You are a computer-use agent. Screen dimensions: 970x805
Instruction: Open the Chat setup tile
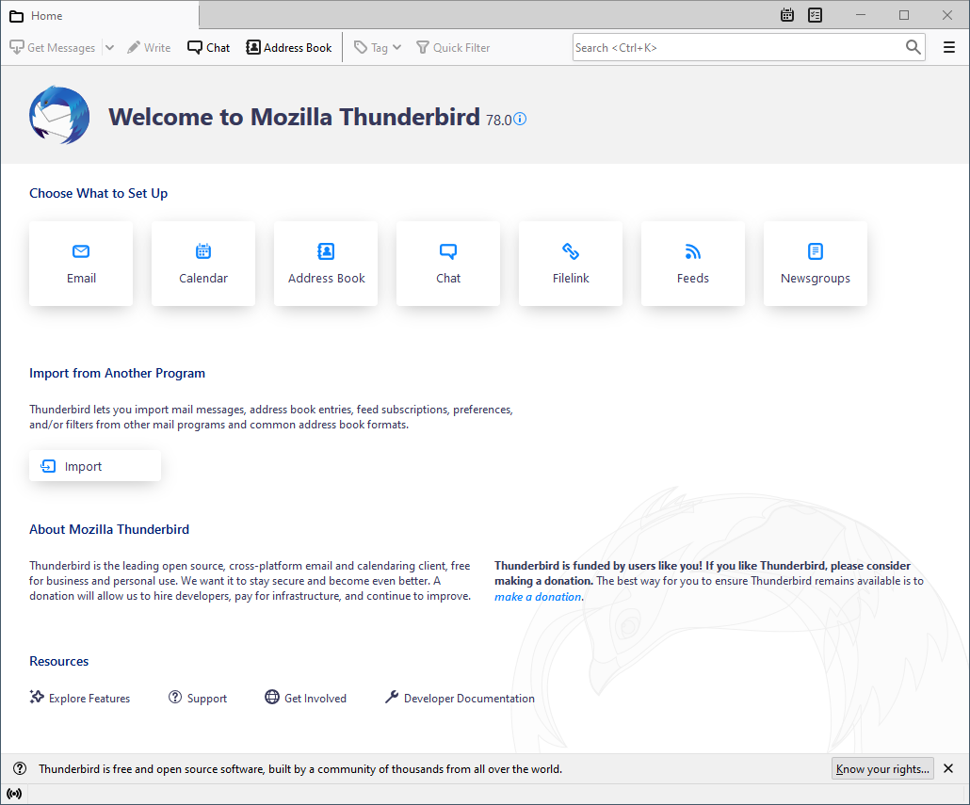pyautogui.click(x=447, y=264)
